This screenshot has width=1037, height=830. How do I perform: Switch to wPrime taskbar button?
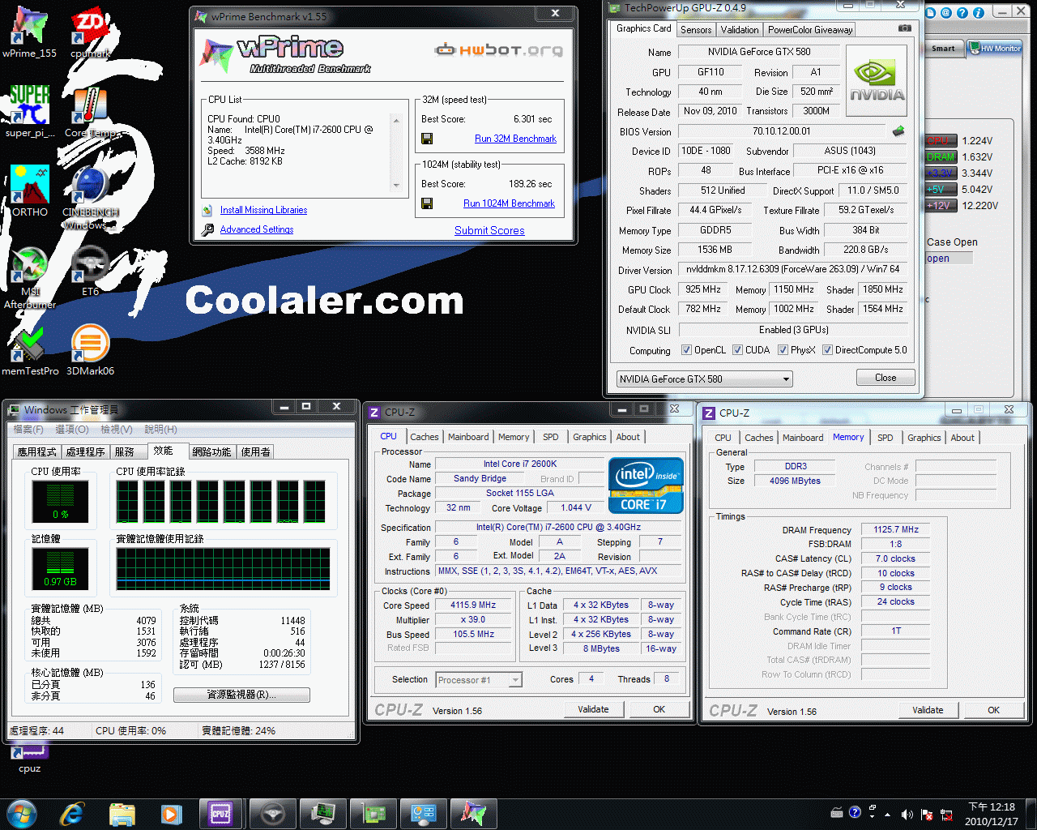(x=473, y=813)
